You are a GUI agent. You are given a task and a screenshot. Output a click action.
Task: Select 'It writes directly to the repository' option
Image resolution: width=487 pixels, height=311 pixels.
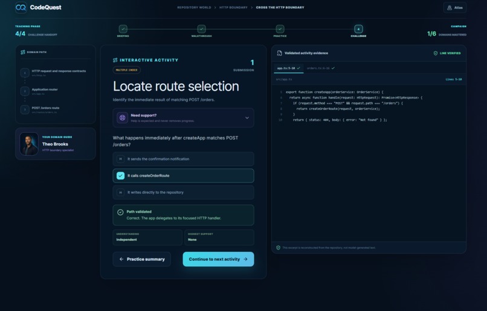pyautogui.click(x=183, y=193)
